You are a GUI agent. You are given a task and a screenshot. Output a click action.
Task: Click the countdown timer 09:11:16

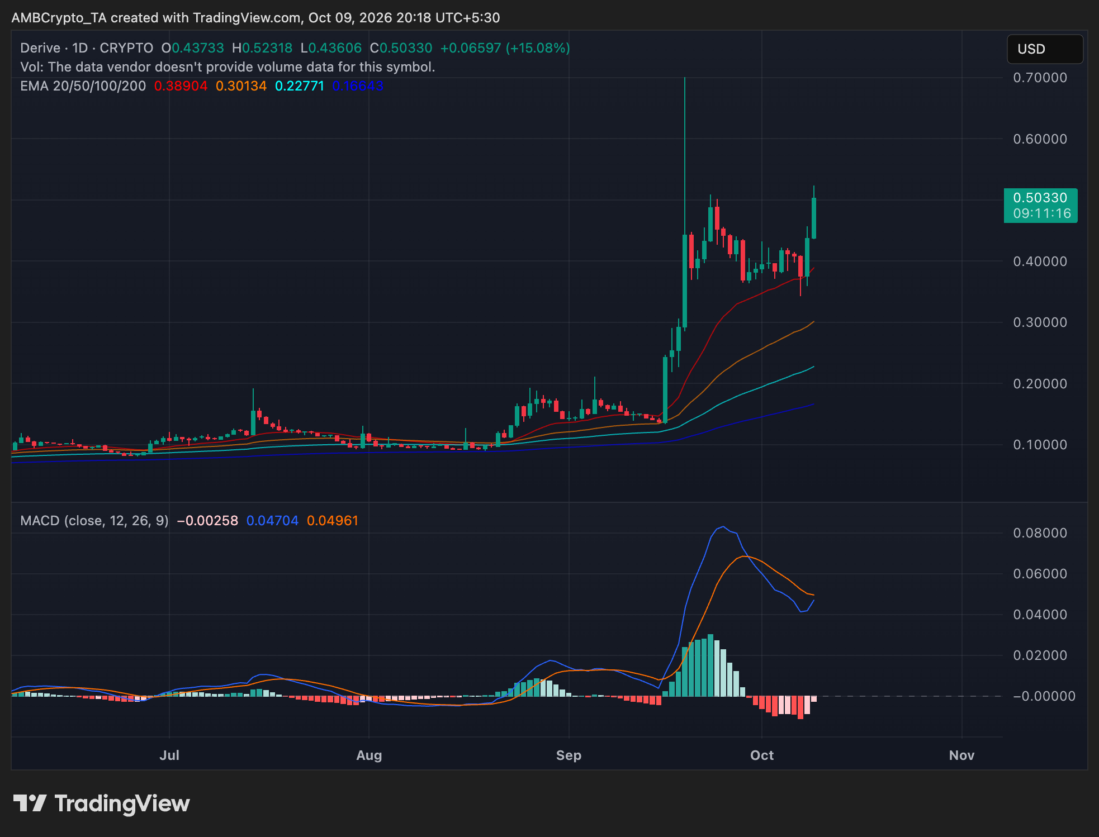[1041, 213]
